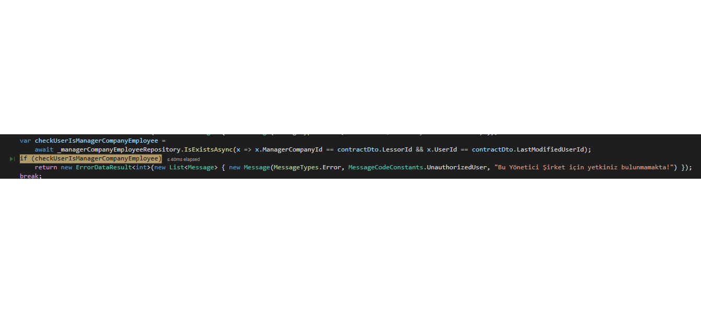Click the contractDto.LessorId expression

(375, 149)
